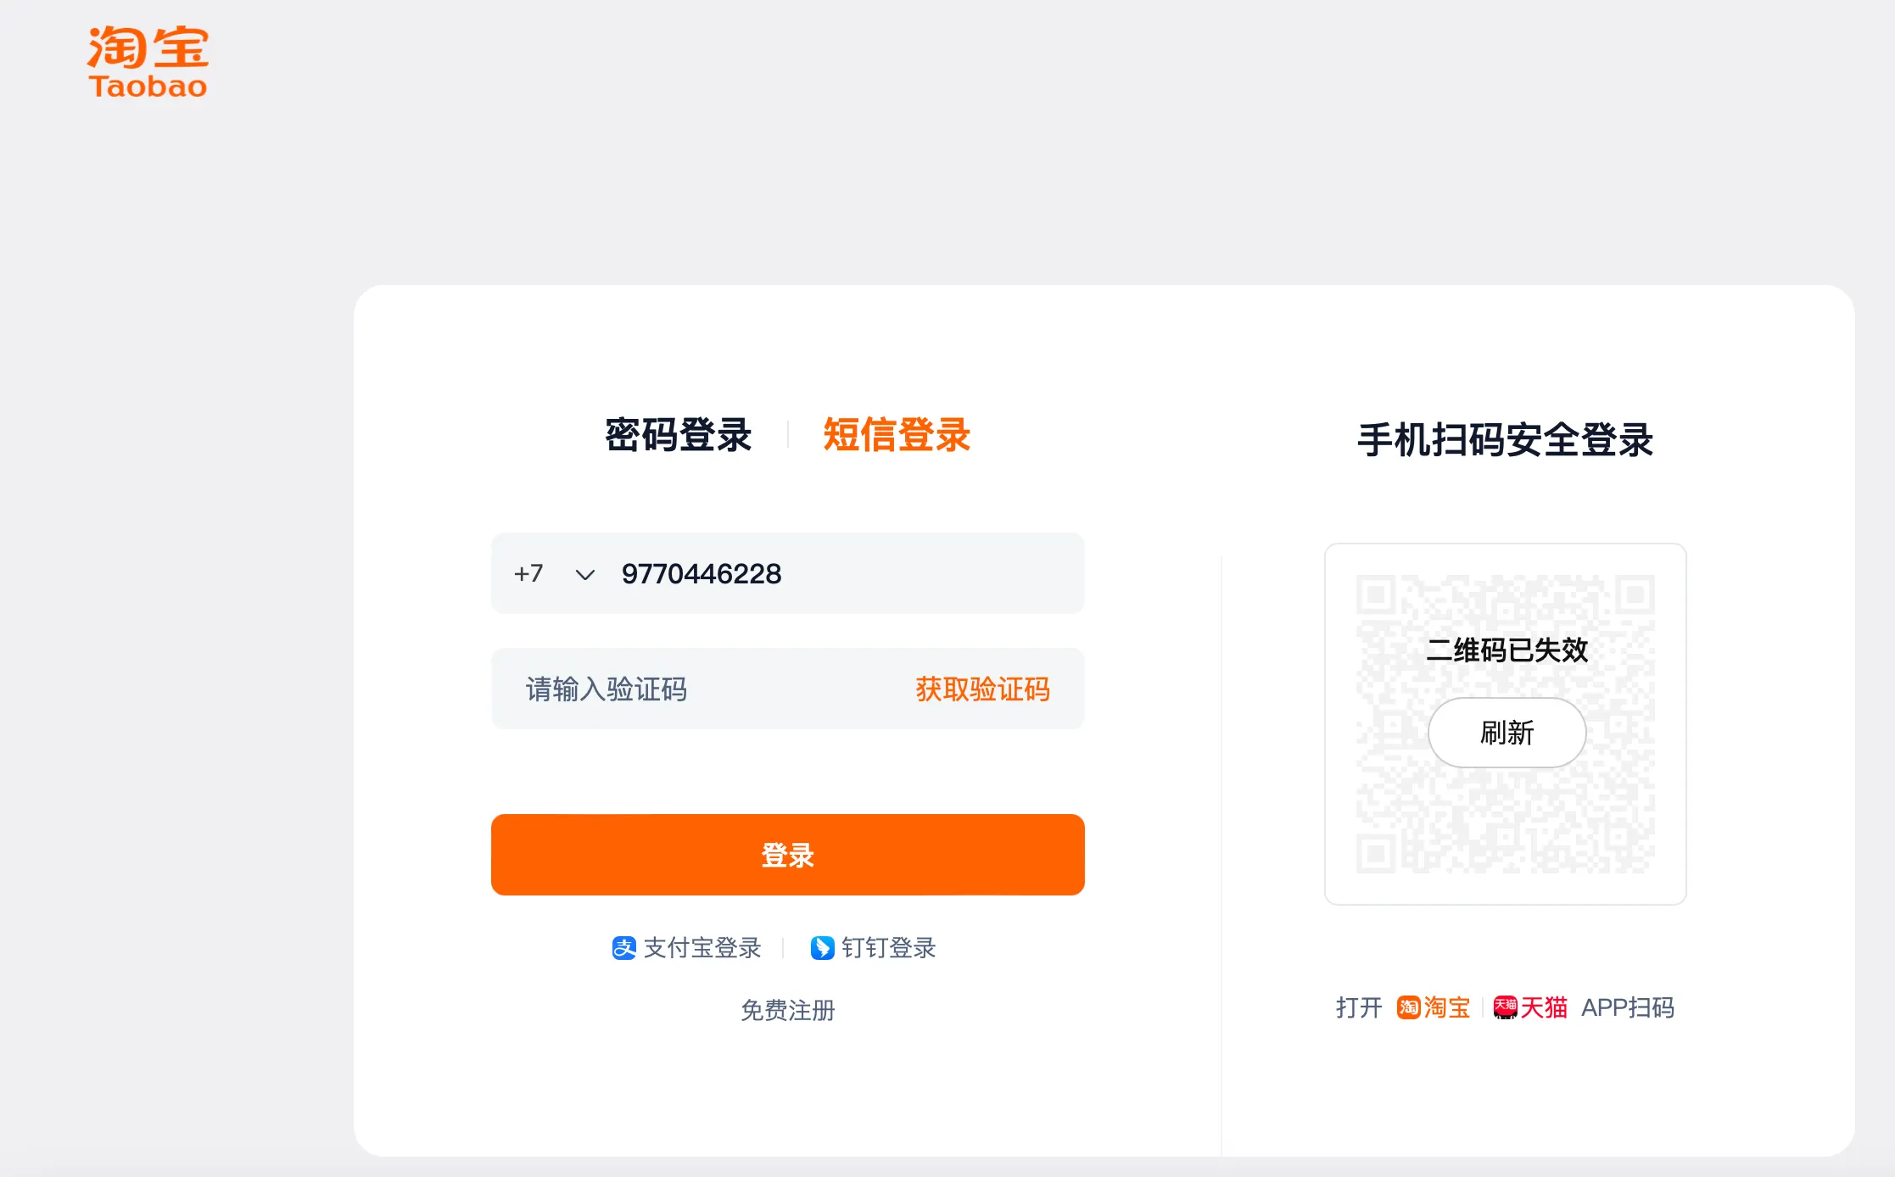Click the 天猫 app name link
The image size is (1895, 1177).
pyautogui.click(x=1544, y=1007)
